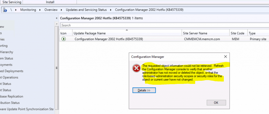The height and width of the screenshot is (114, 269).
Task: Sort by Icon column header
Action: 66,33
